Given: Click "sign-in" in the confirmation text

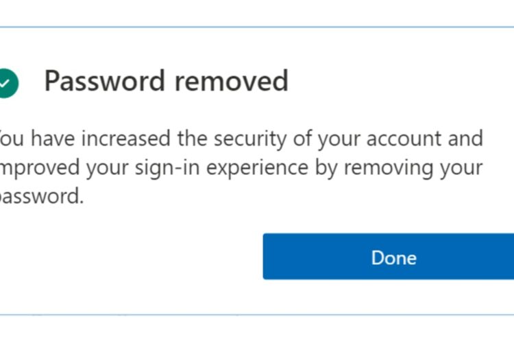Looking at the screenshot, I should [x=167, y=168].
